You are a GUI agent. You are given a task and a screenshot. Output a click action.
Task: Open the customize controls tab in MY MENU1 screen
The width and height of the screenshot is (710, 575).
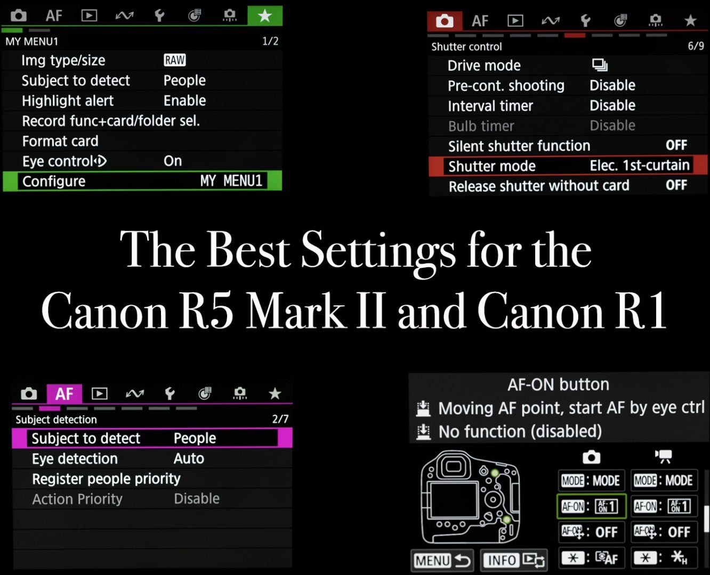click(x=230, y=15)
